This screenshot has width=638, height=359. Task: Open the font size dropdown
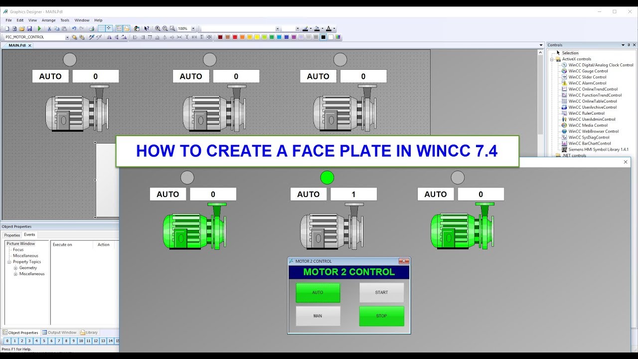[298, 28]
